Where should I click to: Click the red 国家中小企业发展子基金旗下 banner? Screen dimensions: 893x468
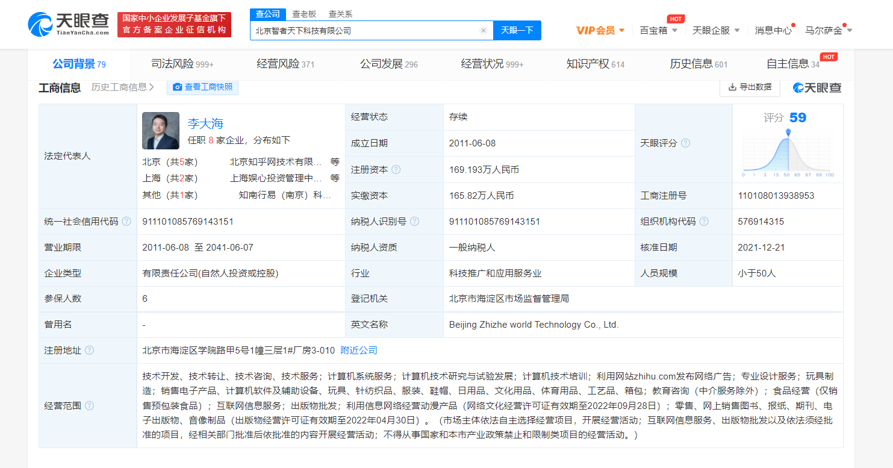point(174,24)
